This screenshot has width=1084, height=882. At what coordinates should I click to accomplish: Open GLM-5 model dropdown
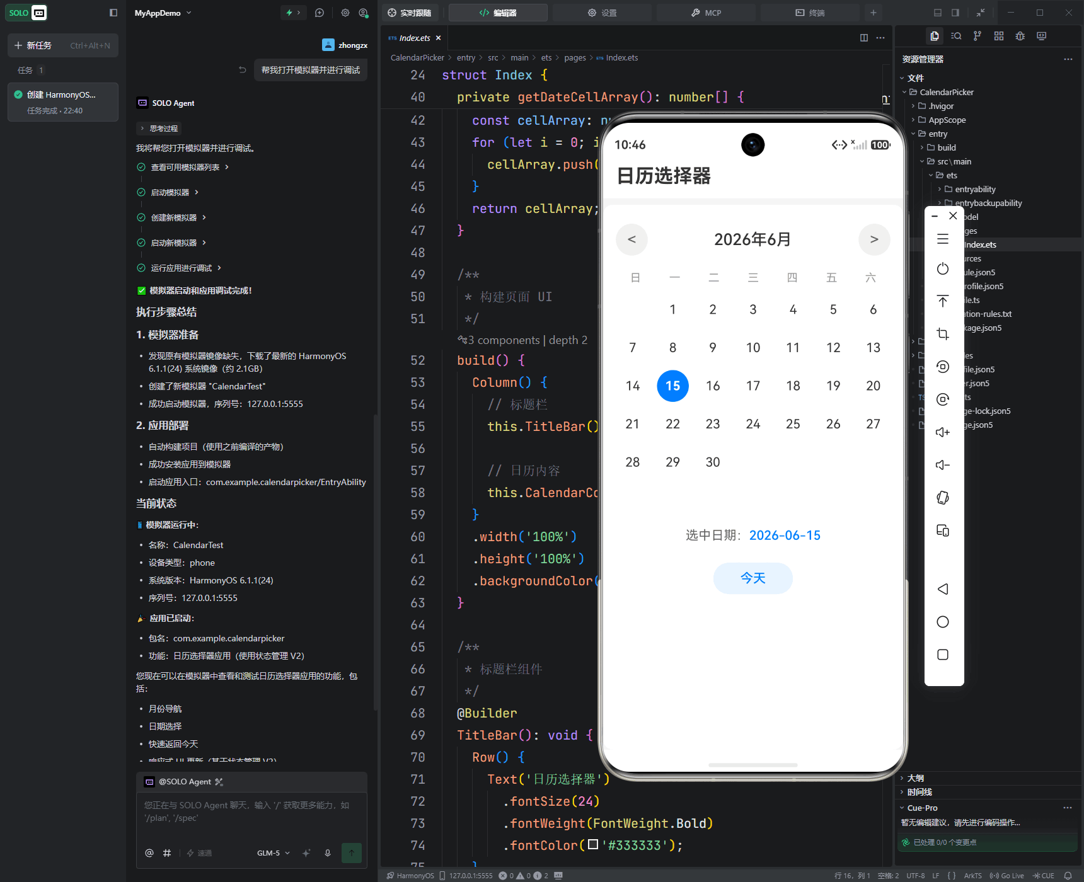click(274, 853)
